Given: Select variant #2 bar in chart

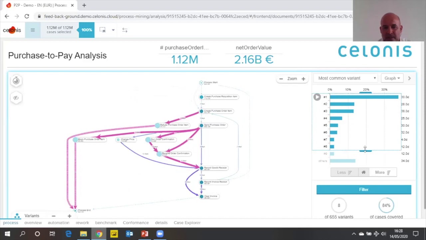Looking at the screenshot, I should (342, 104).
